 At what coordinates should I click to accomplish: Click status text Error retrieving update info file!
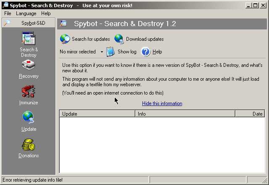[33, 180]
